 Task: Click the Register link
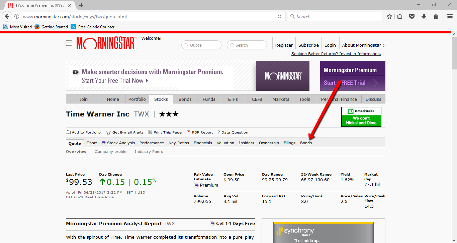[284, 45]
